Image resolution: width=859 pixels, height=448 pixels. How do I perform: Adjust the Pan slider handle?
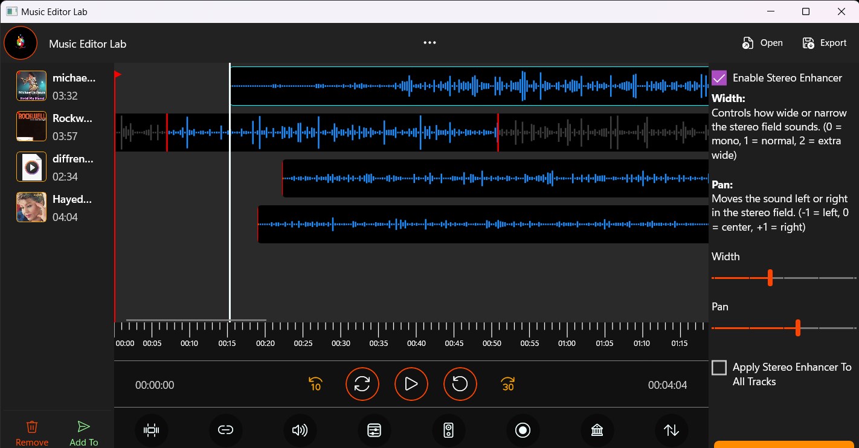tap(799, 327)
